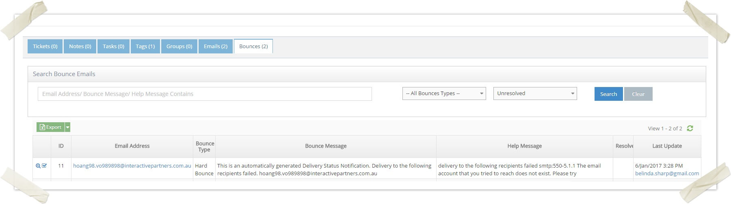Focus the bounce email search text field
The width and height of the screenshot is (731, 204).
pyautogui.click(x=205, y=94)
